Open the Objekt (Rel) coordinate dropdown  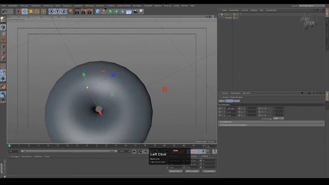tap(175, 171)
